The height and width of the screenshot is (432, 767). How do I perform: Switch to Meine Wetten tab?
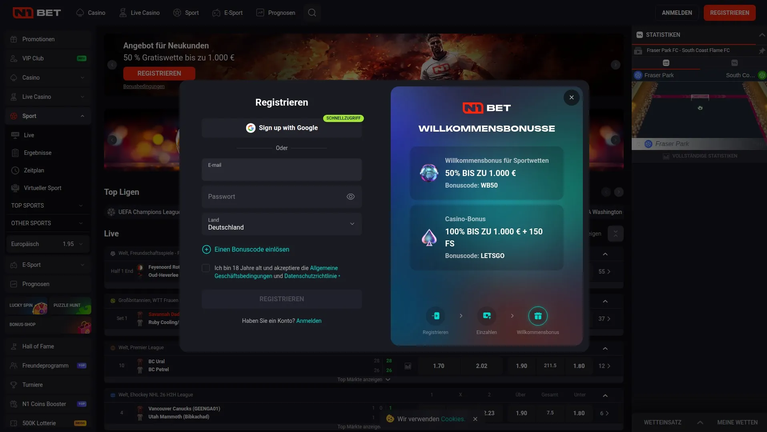pos(737,422)
